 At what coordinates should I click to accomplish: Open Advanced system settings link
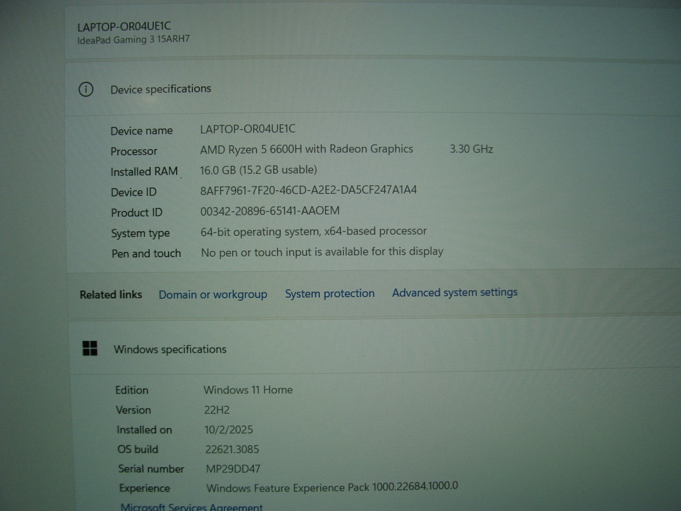click(x=455, y=293)
